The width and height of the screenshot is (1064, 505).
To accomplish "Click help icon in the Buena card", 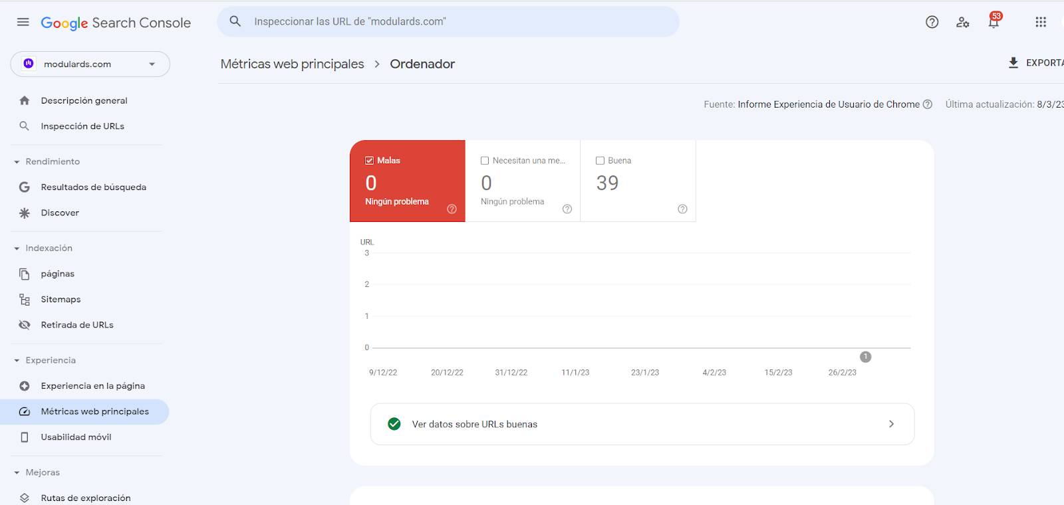I will [682, 209].
